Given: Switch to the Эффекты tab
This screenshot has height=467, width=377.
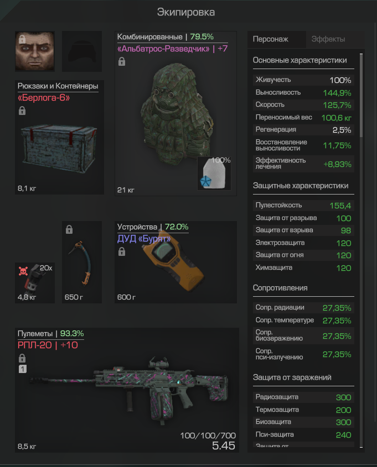Looking at the screenshot, I should [328, 39].
